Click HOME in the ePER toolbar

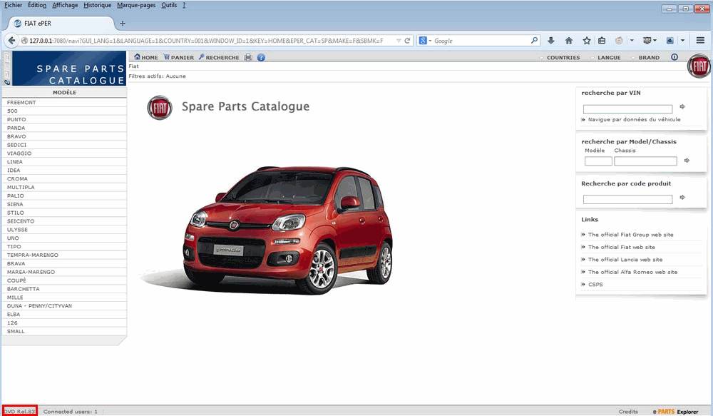[x=146, y=57]
